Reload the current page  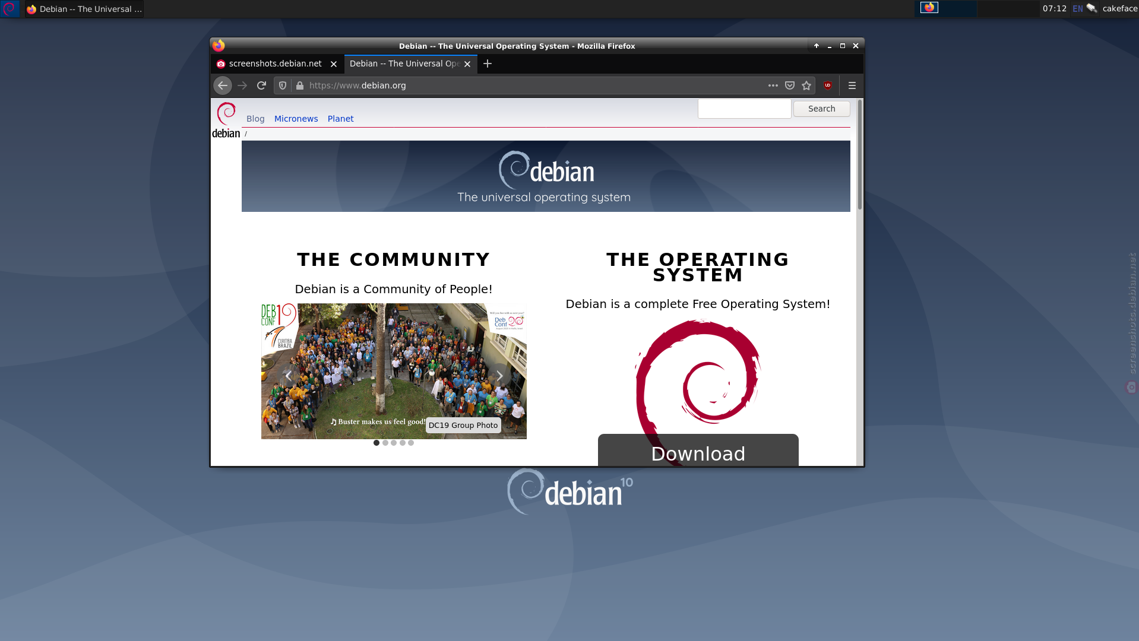261,85
